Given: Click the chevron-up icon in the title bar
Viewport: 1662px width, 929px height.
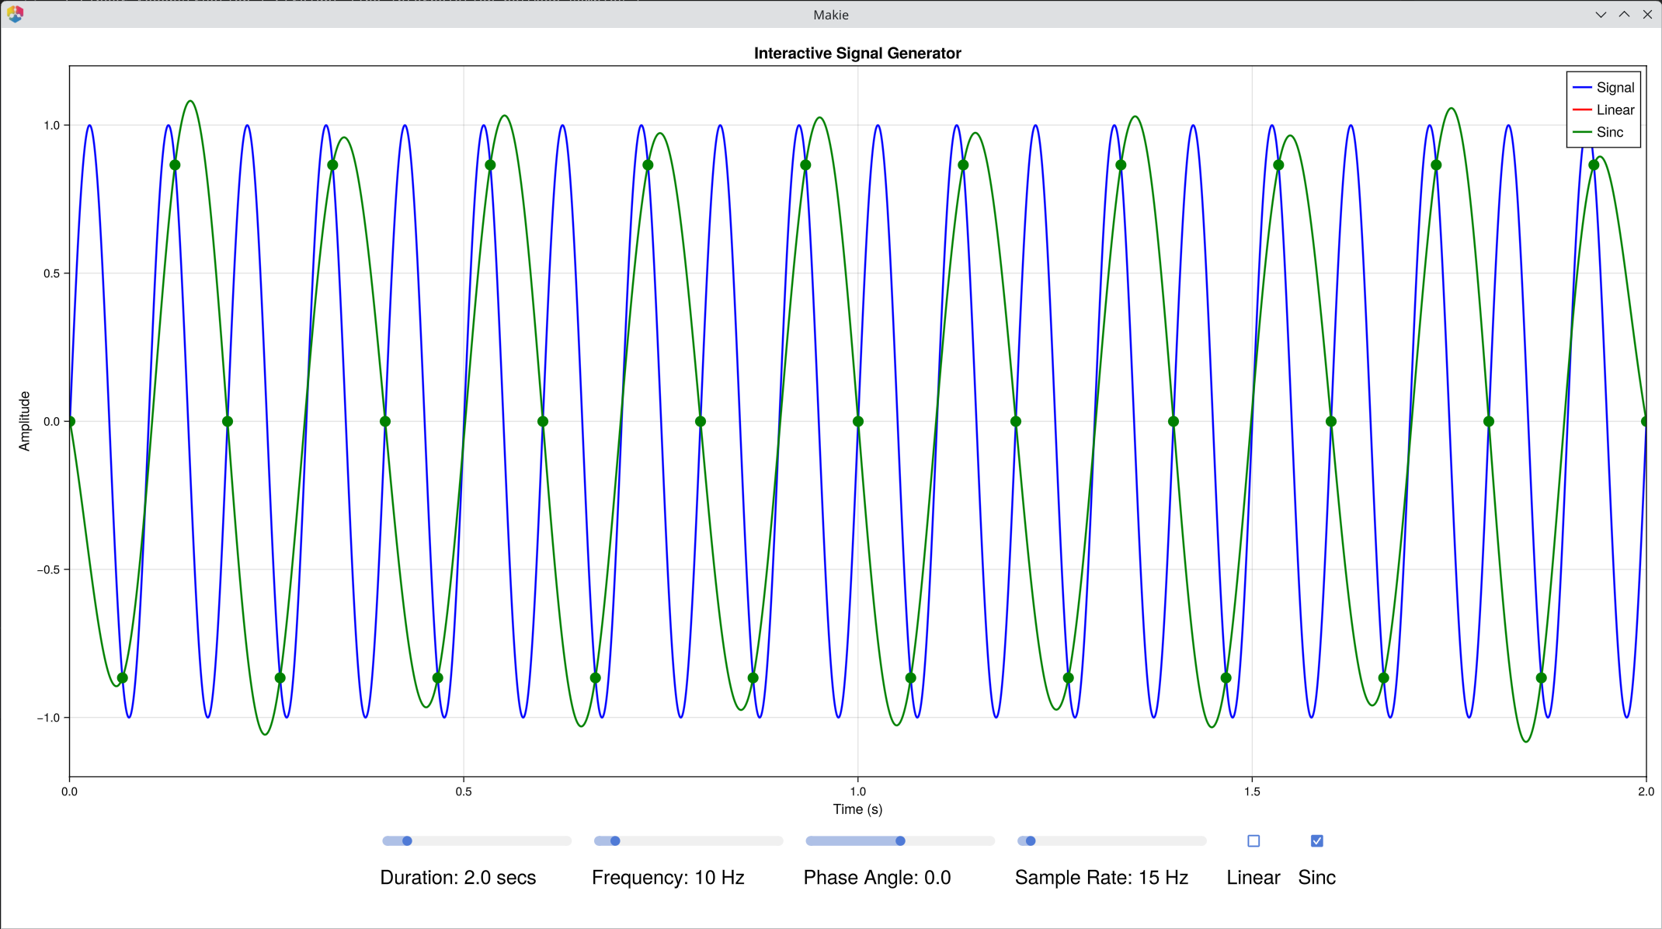Looking at the screenshot, I should (x=1624, y=14).
